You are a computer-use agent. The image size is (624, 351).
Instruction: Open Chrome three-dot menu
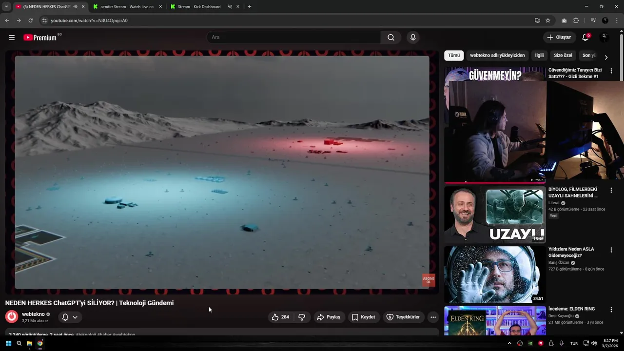(617, 20)
